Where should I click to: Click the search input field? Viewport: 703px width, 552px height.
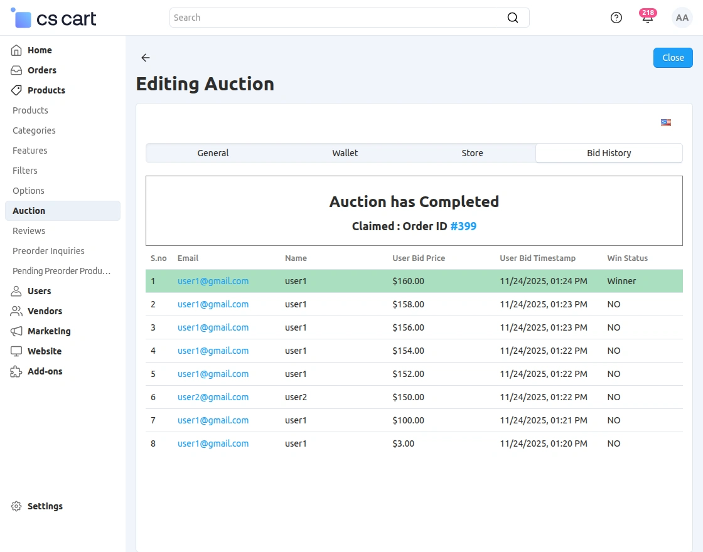(x=314, y=18)
